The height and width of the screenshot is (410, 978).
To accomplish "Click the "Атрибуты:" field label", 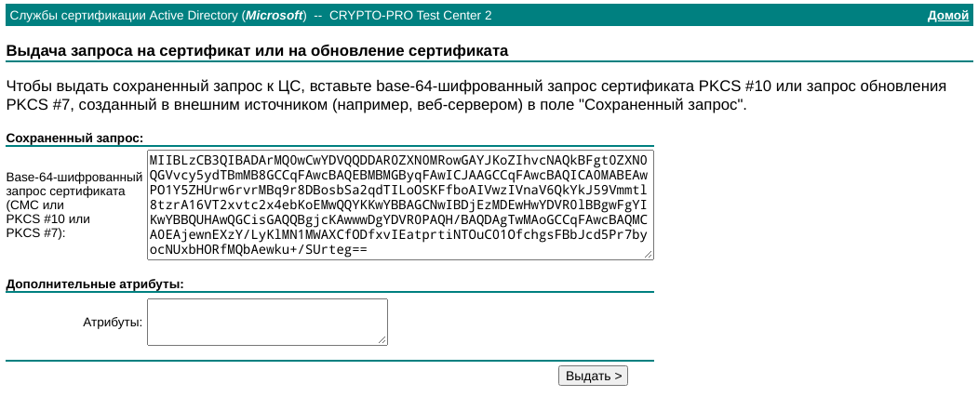I will click(x=113, y=323).
